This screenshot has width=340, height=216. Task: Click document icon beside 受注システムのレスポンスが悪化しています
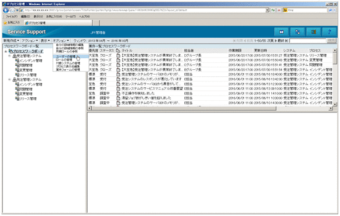point(118,79)
